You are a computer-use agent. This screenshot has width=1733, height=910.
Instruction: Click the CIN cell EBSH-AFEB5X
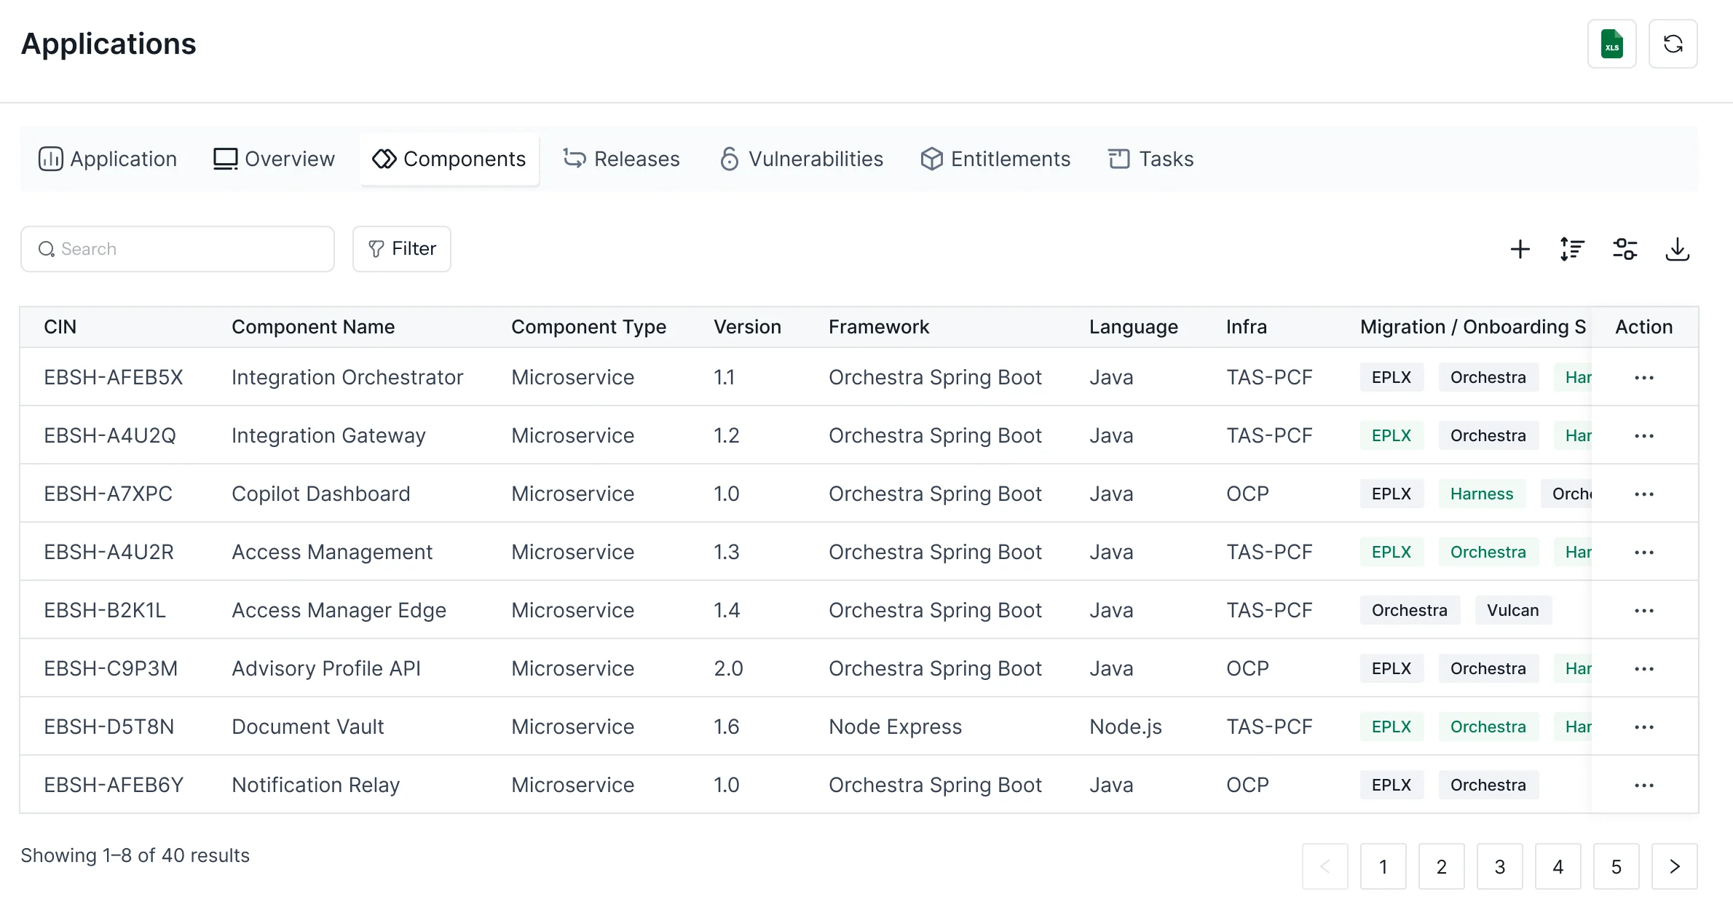pos(113,377)
